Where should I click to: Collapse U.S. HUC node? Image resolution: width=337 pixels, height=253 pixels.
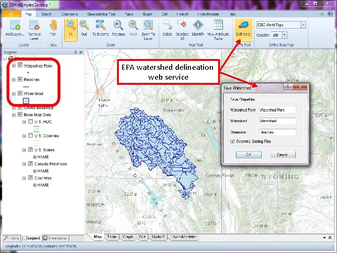[24, 122]
